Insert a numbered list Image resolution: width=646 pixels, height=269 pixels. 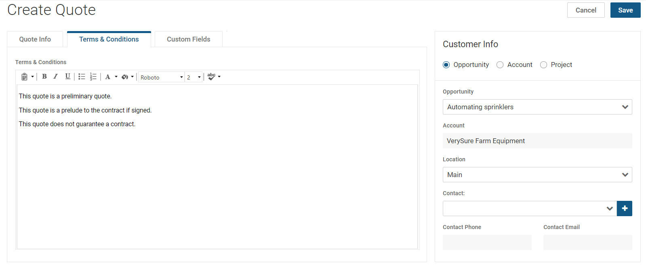coord(93,77)
